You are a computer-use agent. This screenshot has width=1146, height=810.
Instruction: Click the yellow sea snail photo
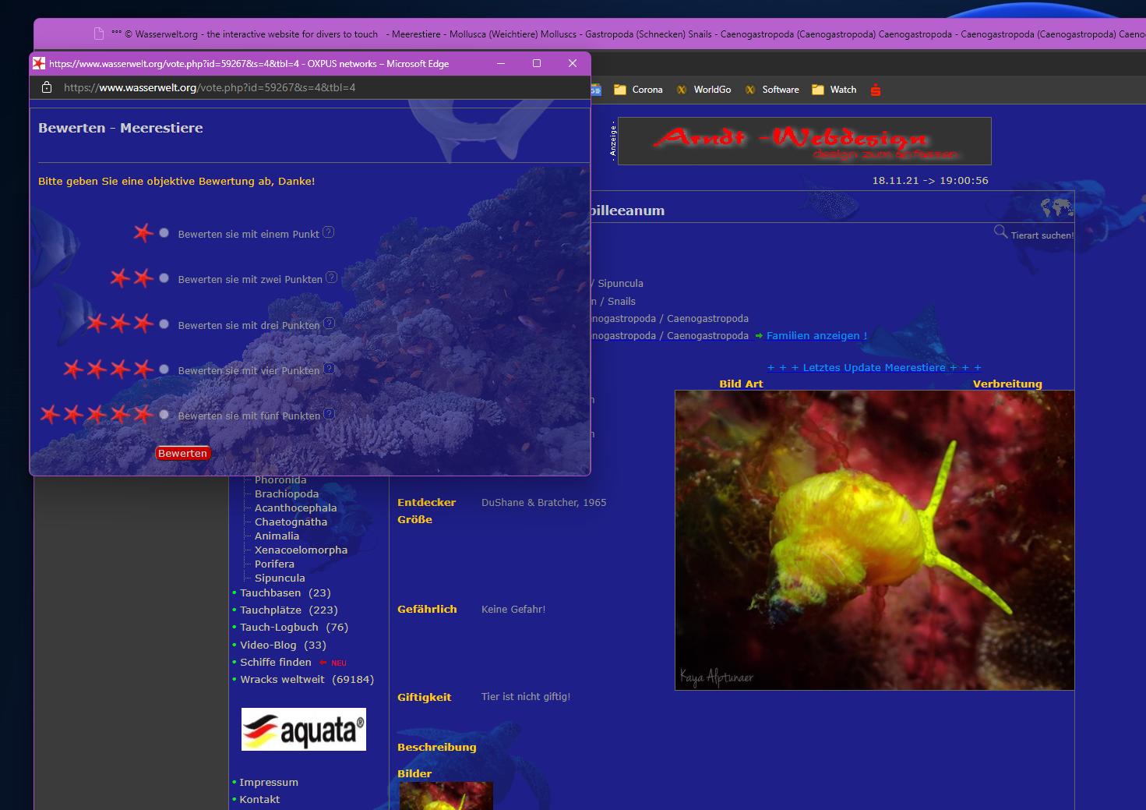pyautogui.click(x=874, y=539)
